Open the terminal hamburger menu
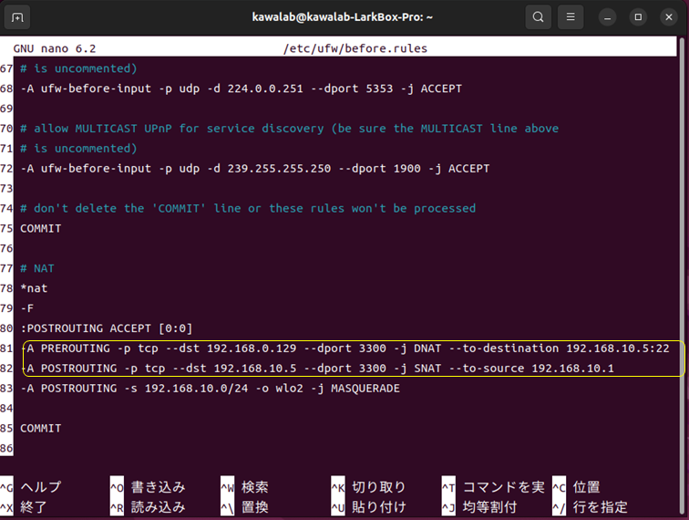 pyautogui.click(x=570, y=17)
